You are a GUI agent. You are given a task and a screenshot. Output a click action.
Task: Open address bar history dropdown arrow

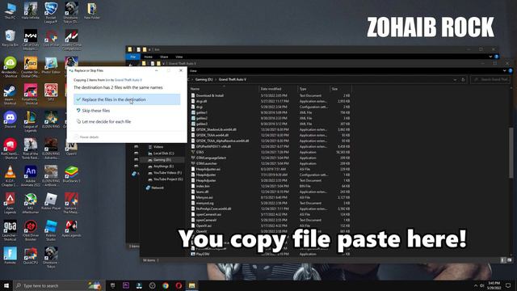tap(455, 79)
